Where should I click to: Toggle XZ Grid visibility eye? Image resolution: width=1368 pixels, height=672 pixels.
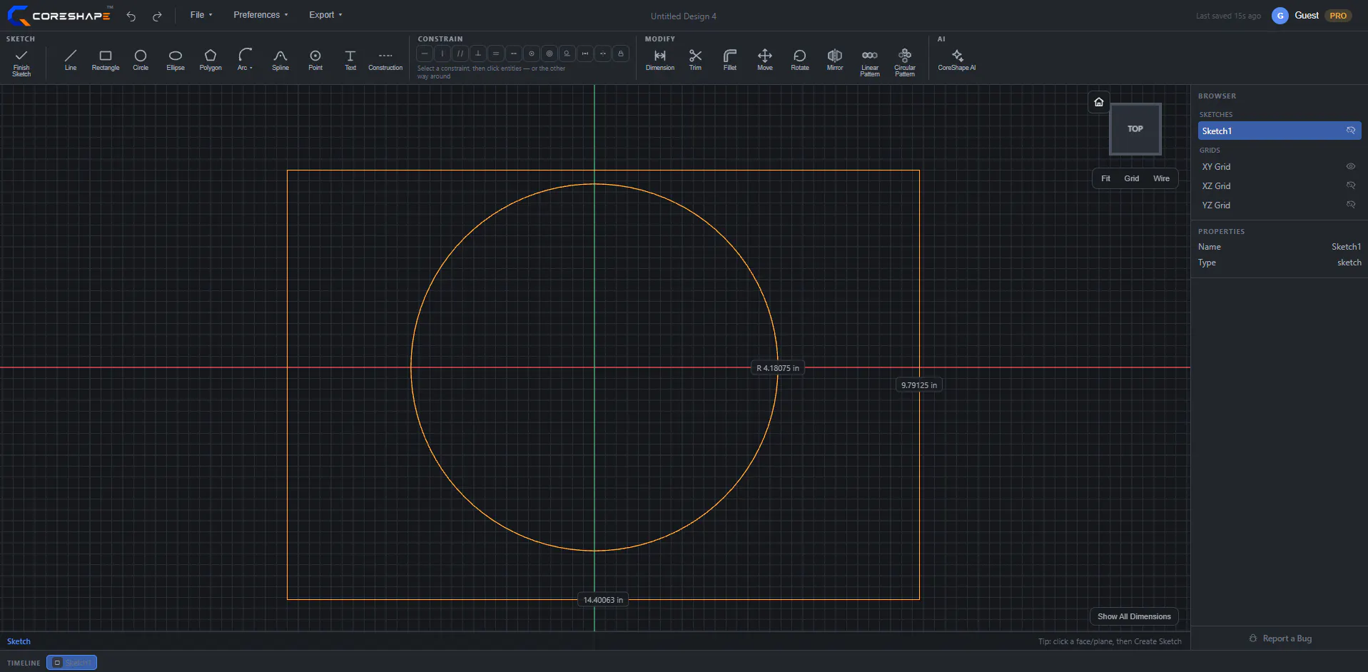click(1350, 185)
